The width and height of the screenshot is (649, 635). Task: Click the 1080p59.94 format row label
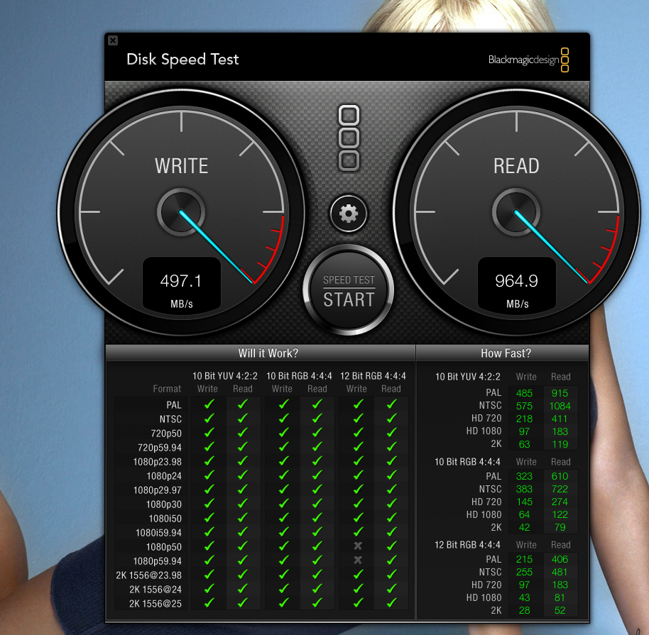pos(158,561)
